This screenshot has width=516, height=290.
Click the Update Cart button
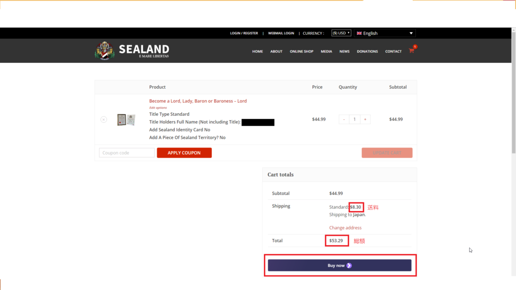[x=387, y=153]
